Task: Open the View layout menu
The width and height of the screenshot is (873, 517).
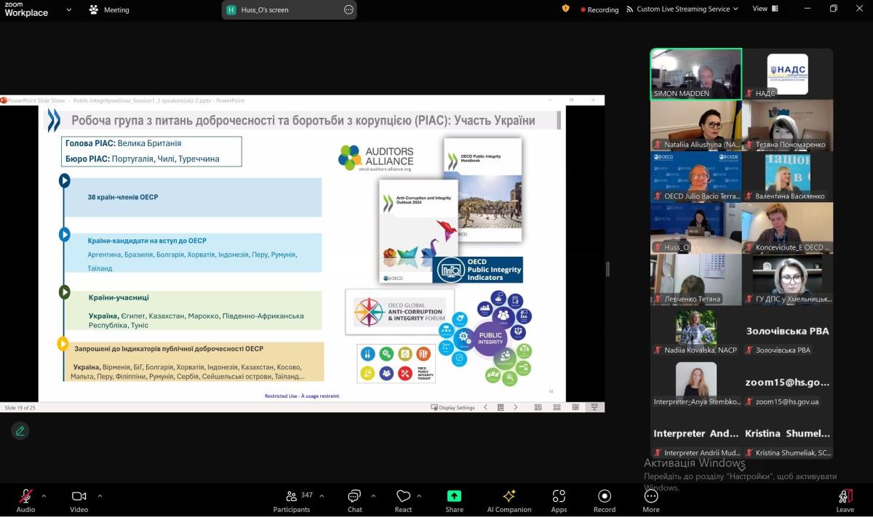Action: tap(765, 9)
